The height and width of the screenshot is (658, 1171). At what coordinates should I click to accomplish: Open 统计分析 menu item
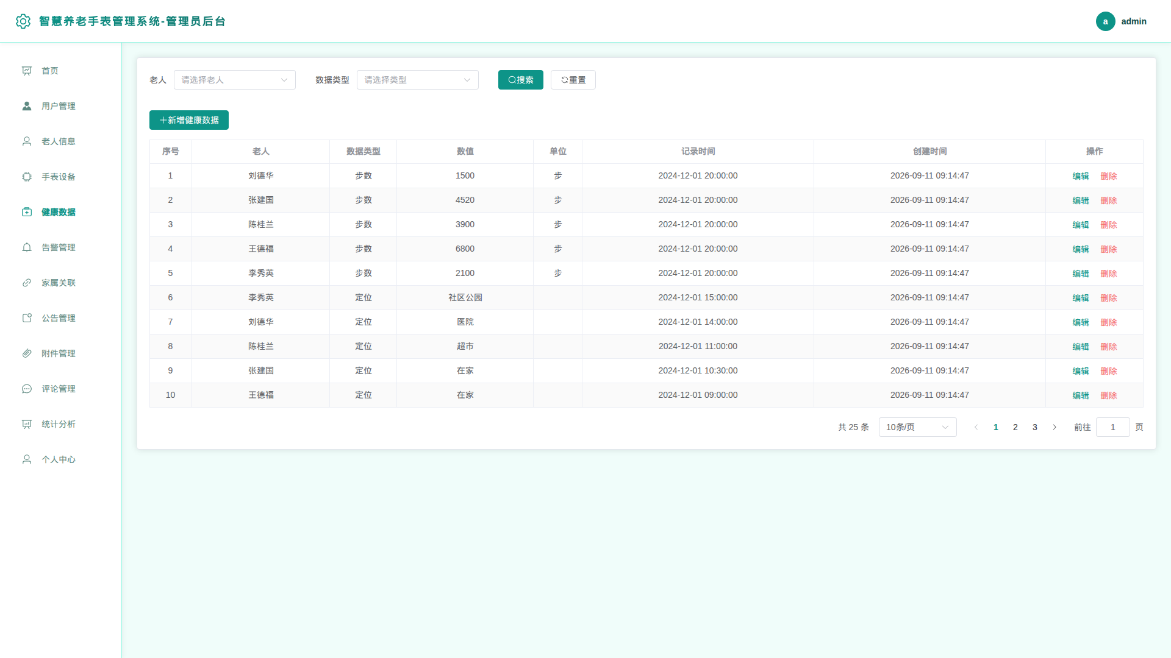tap(60, 424)
